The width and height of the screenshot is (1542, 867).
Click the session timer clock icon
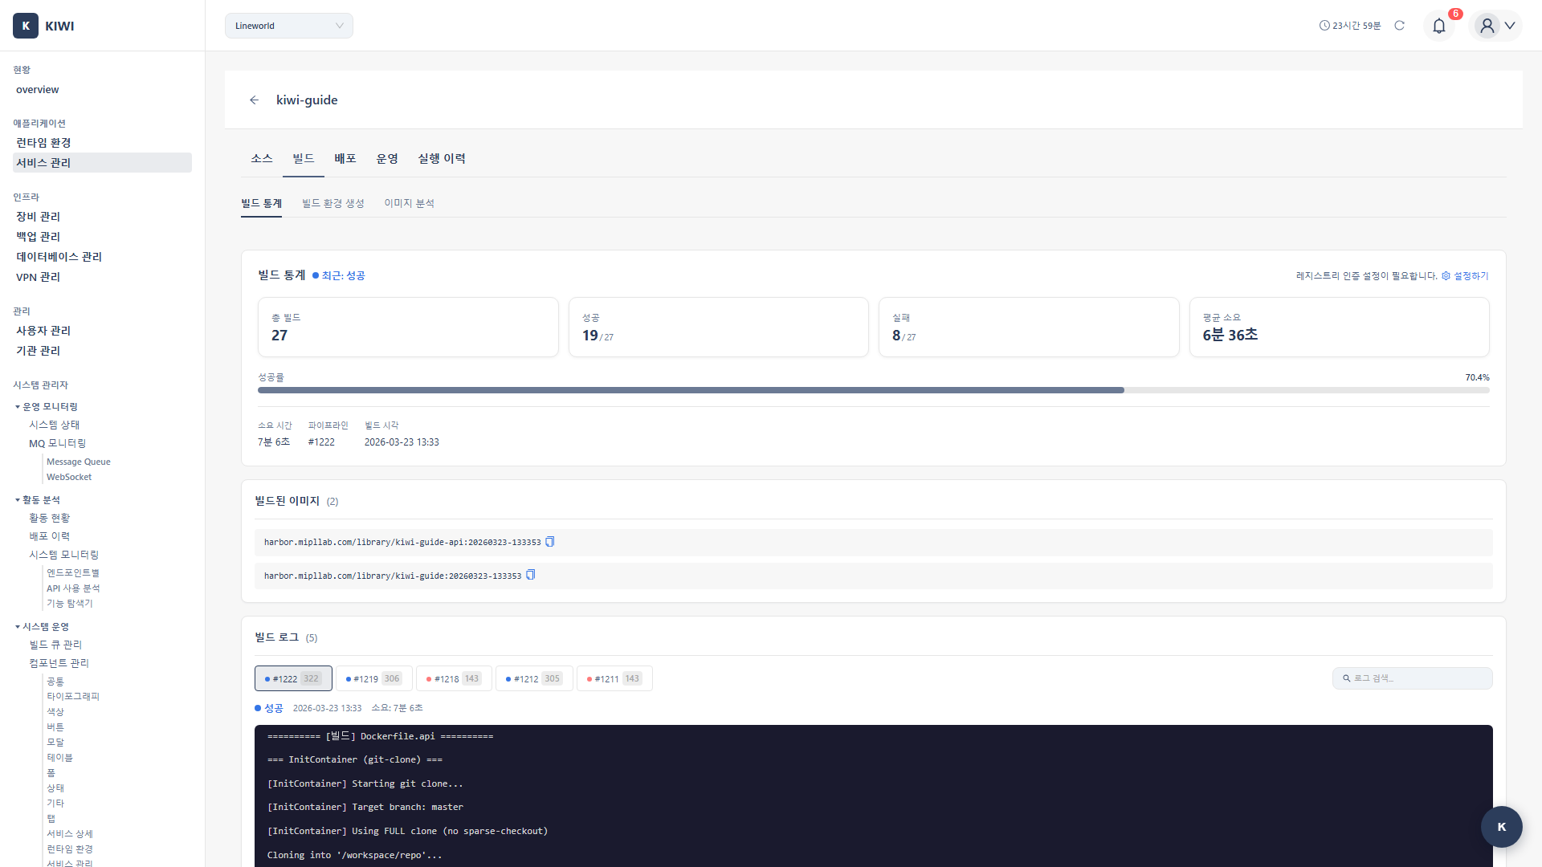pyautogui.click(x=1324, y=26)
